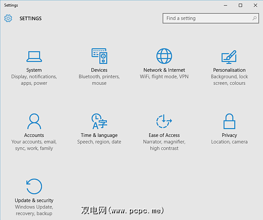Click the Settings gear icon in header
Screen dimensions: 263x220
coord(8,19)
